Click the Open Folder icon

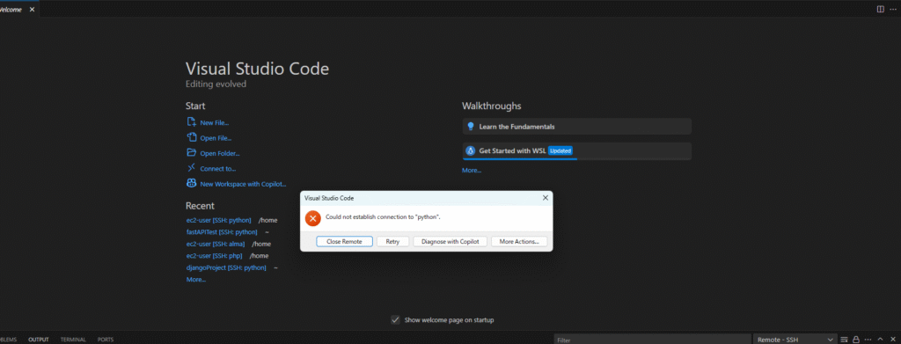[191, 153]
